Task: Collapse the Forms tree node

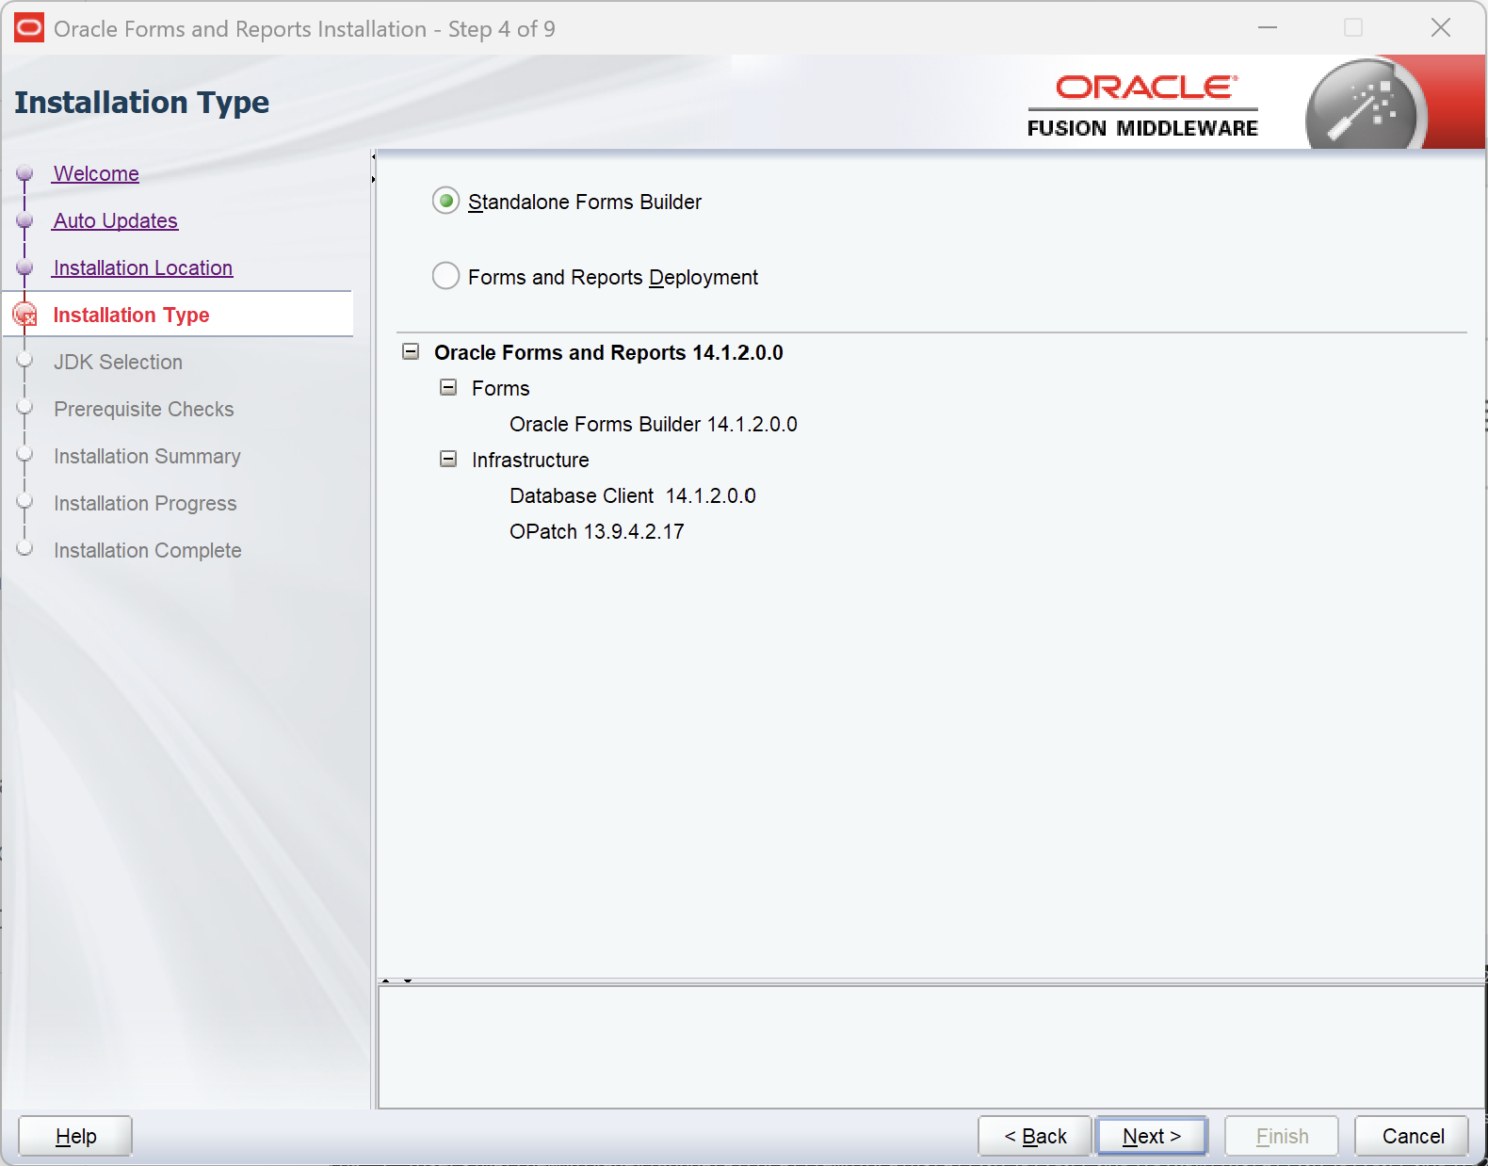Action: (x=448, y=387)
